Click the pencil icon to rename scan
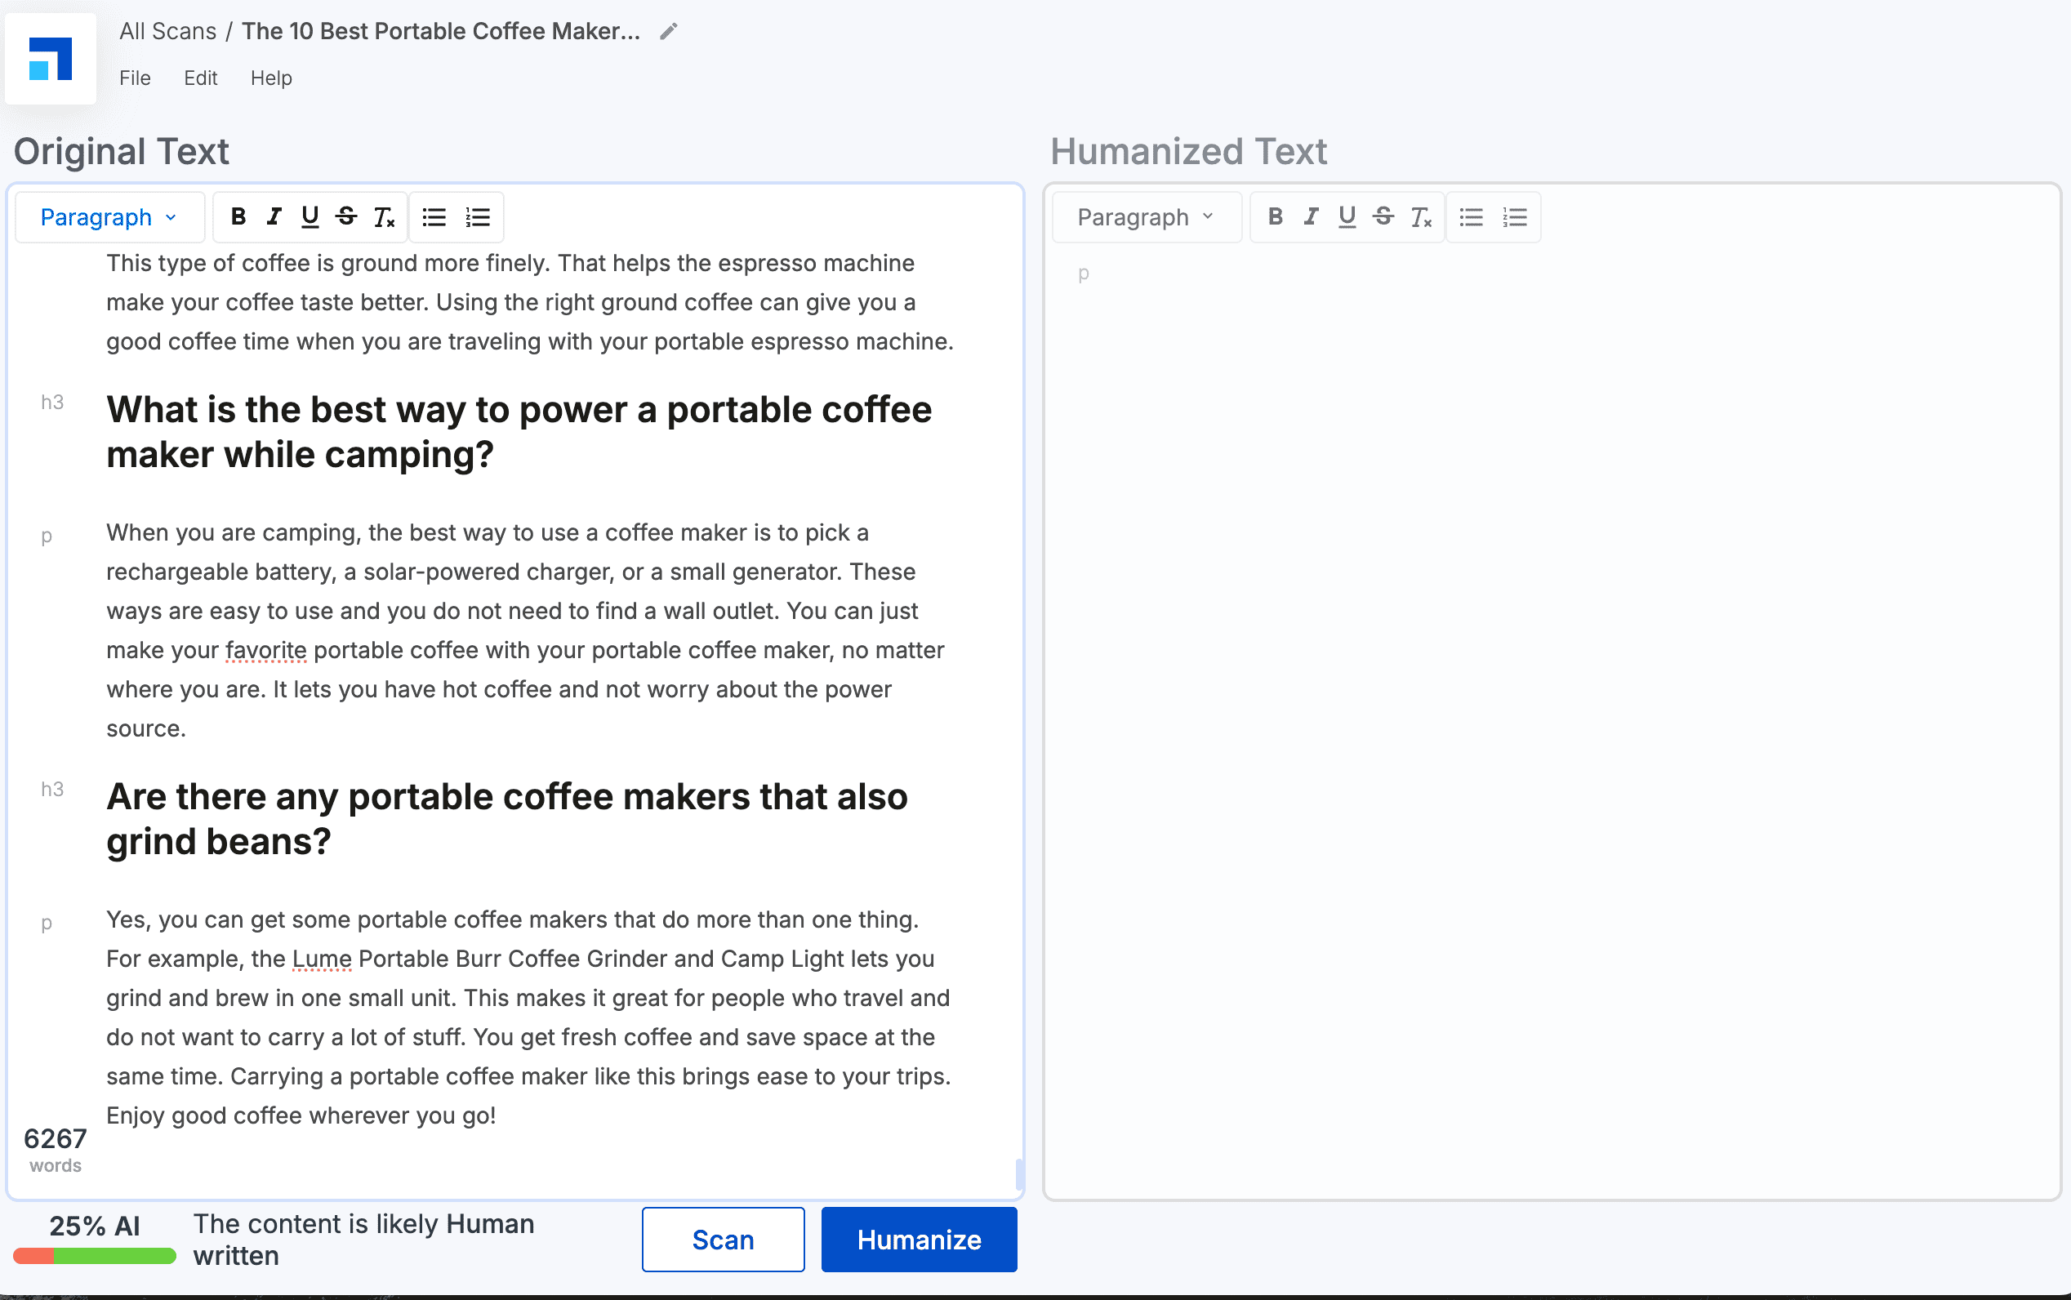The width and height of the screenshot is (2071, 1300). [x=669, y=32]
